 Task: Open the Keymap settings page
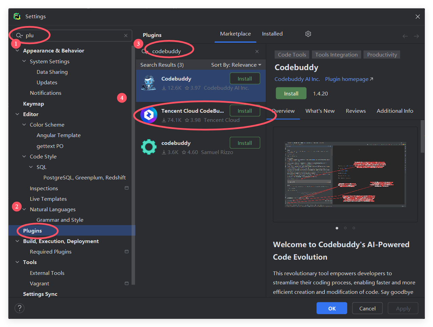point(34,104)
